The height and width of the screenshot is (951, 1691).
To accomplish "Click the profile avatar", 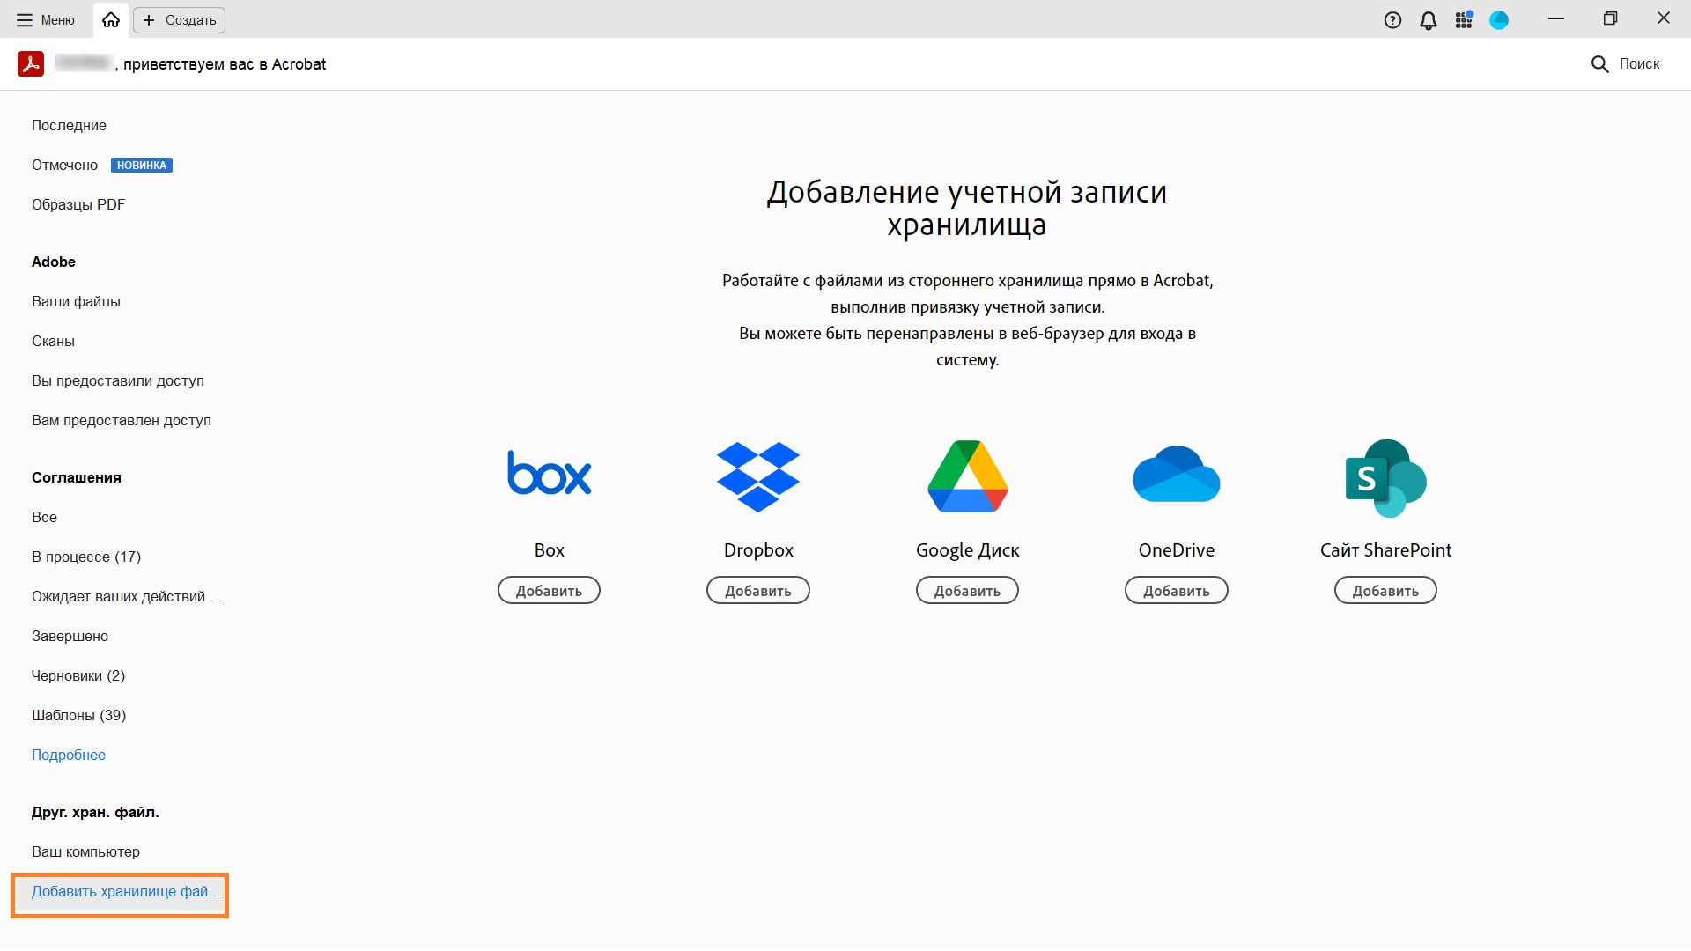I will click(x=1499, y=19).
